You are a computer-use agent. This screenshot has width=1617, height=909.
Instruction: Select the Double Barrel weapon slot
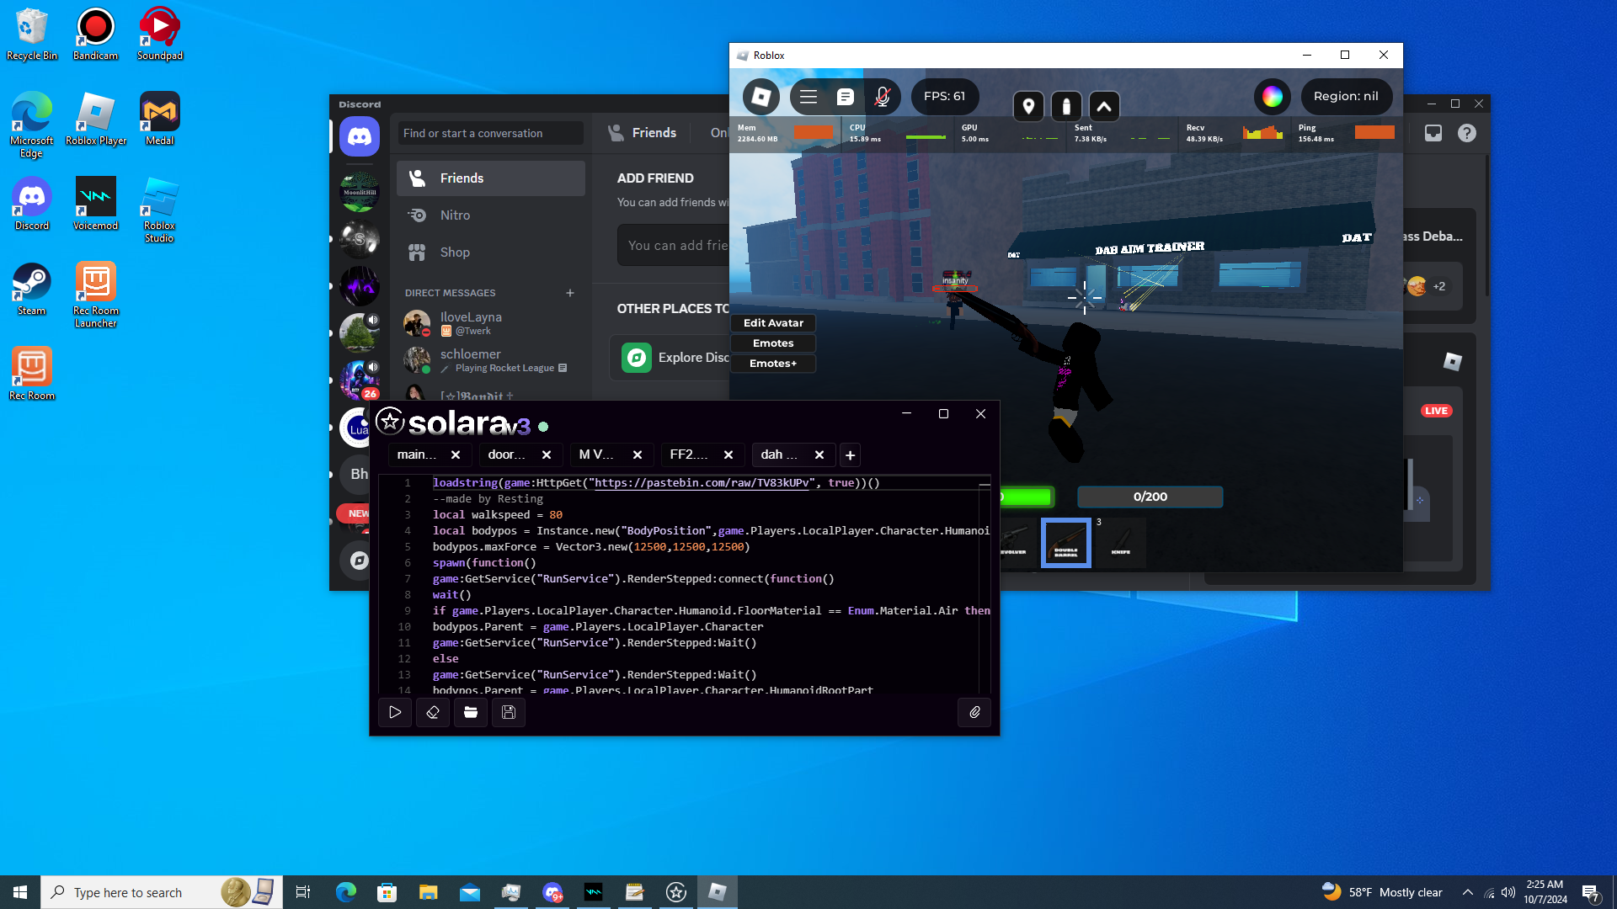tap(1065, 543)
